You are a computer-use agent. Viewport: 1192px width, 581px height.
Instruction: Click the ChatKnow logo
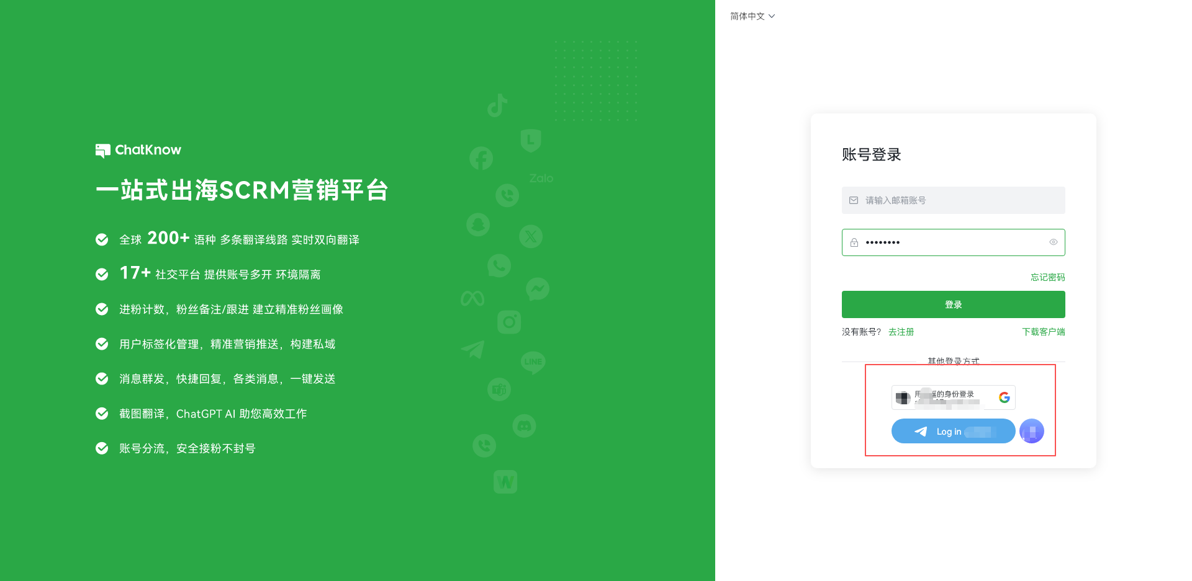point(138,150)
